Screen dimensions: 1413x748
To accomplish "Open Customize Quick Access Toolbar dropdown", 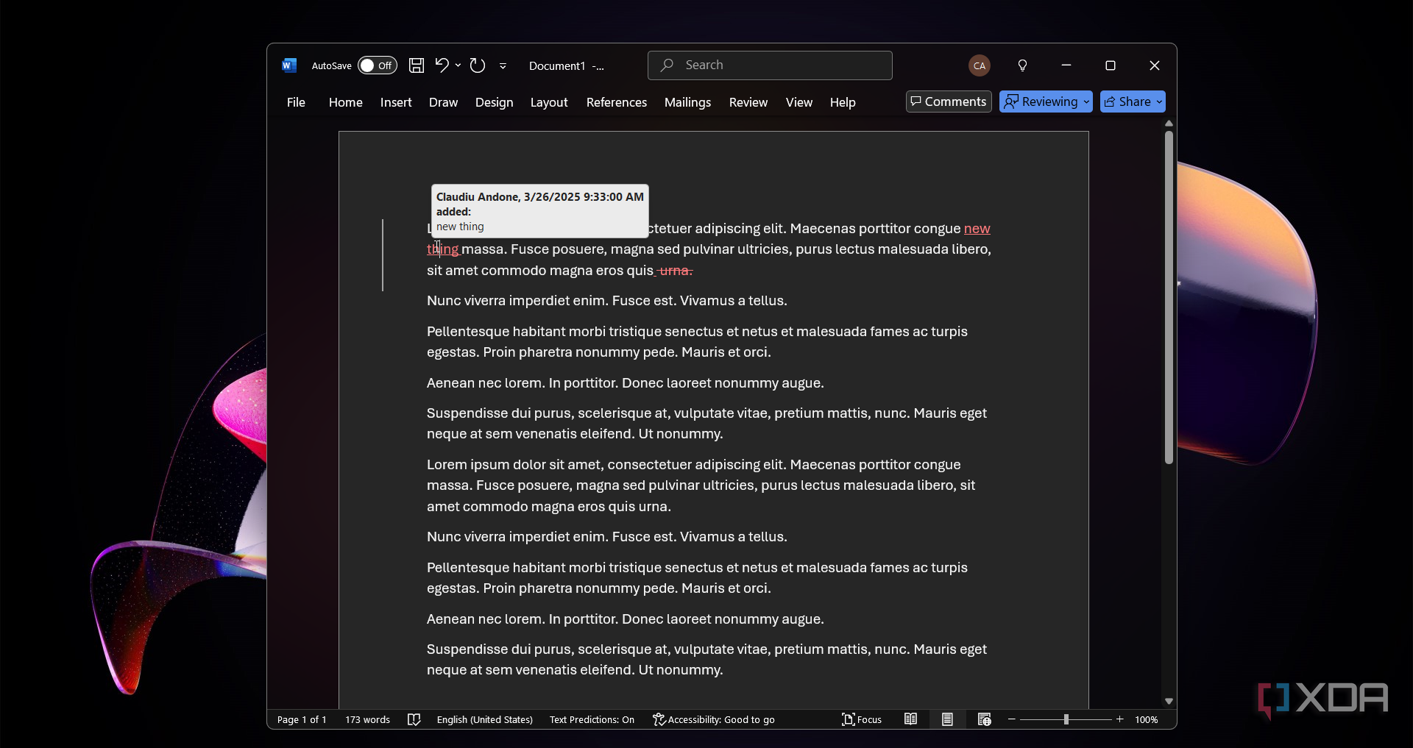I will pos(503,66).
